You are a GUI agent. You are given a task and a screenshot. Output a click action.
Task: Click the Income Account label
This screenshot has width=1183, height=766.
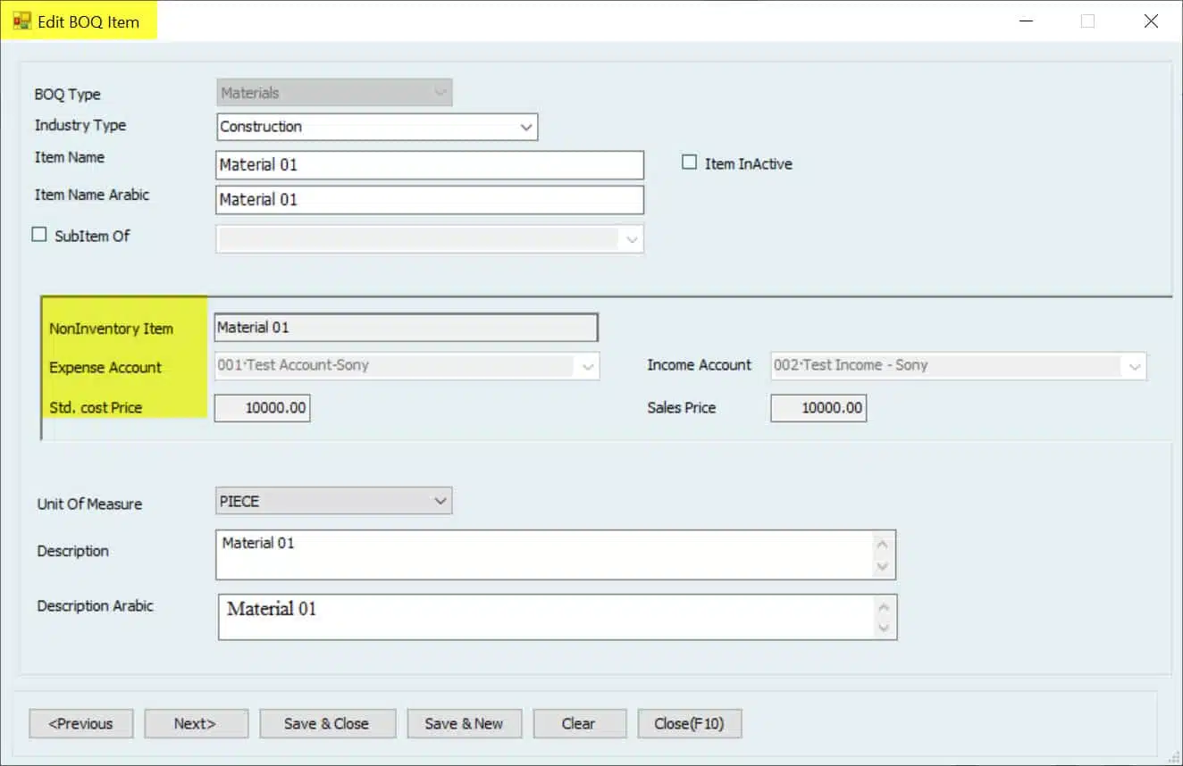tap(700, 365)
